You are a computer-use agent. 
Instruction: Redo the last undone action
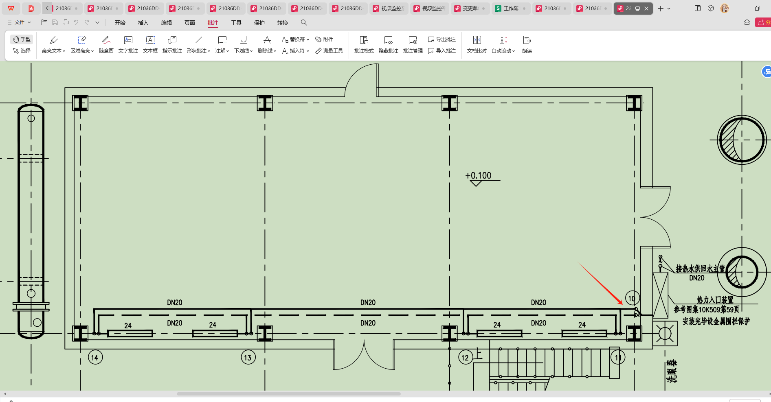[87, 23]
